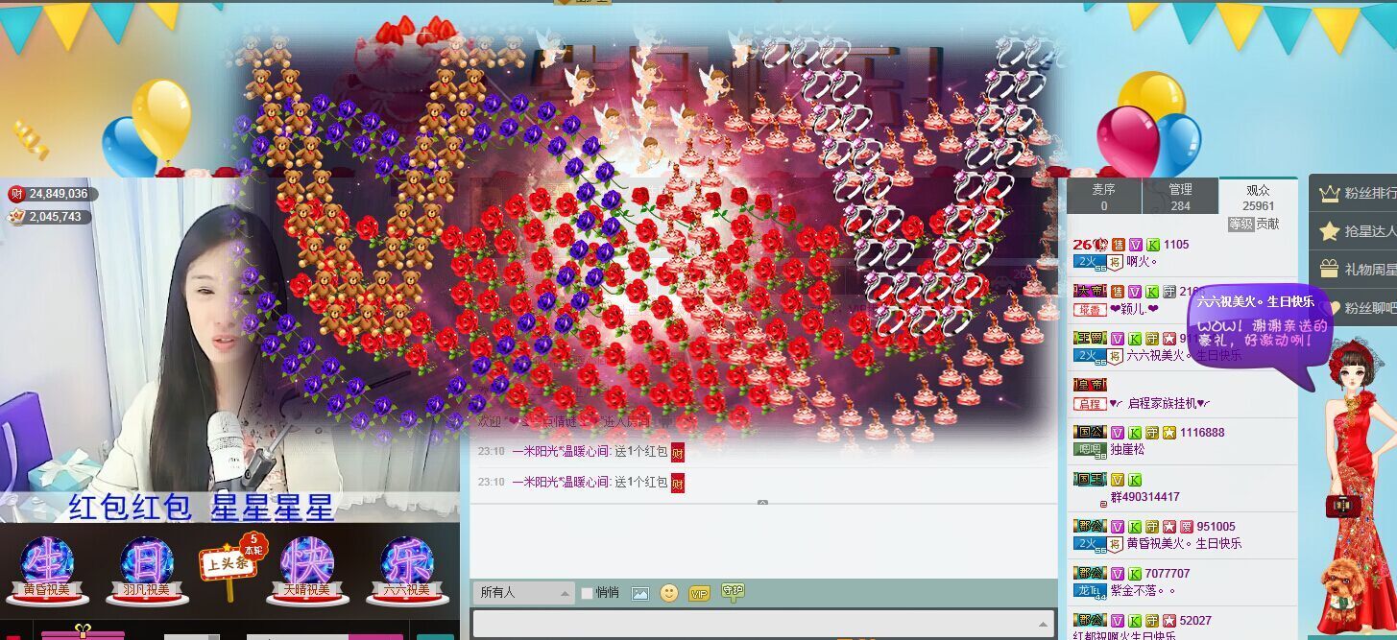Viewport: 1397px width, 640px height.
Task: Focus the chat message input field
Action: pos(762,624)
